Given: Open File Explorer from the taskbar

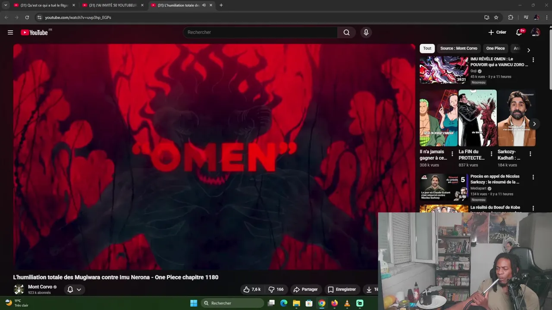Looking at the screenshot, I should [x=296, y=303].
